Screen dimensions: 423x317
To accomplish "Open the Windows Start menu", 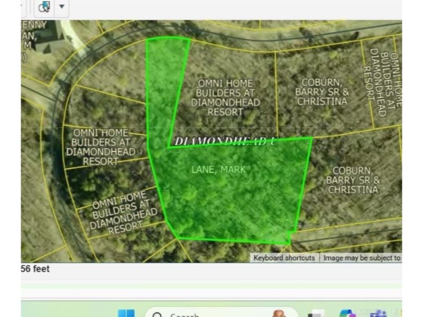I will tap(126, 313).
